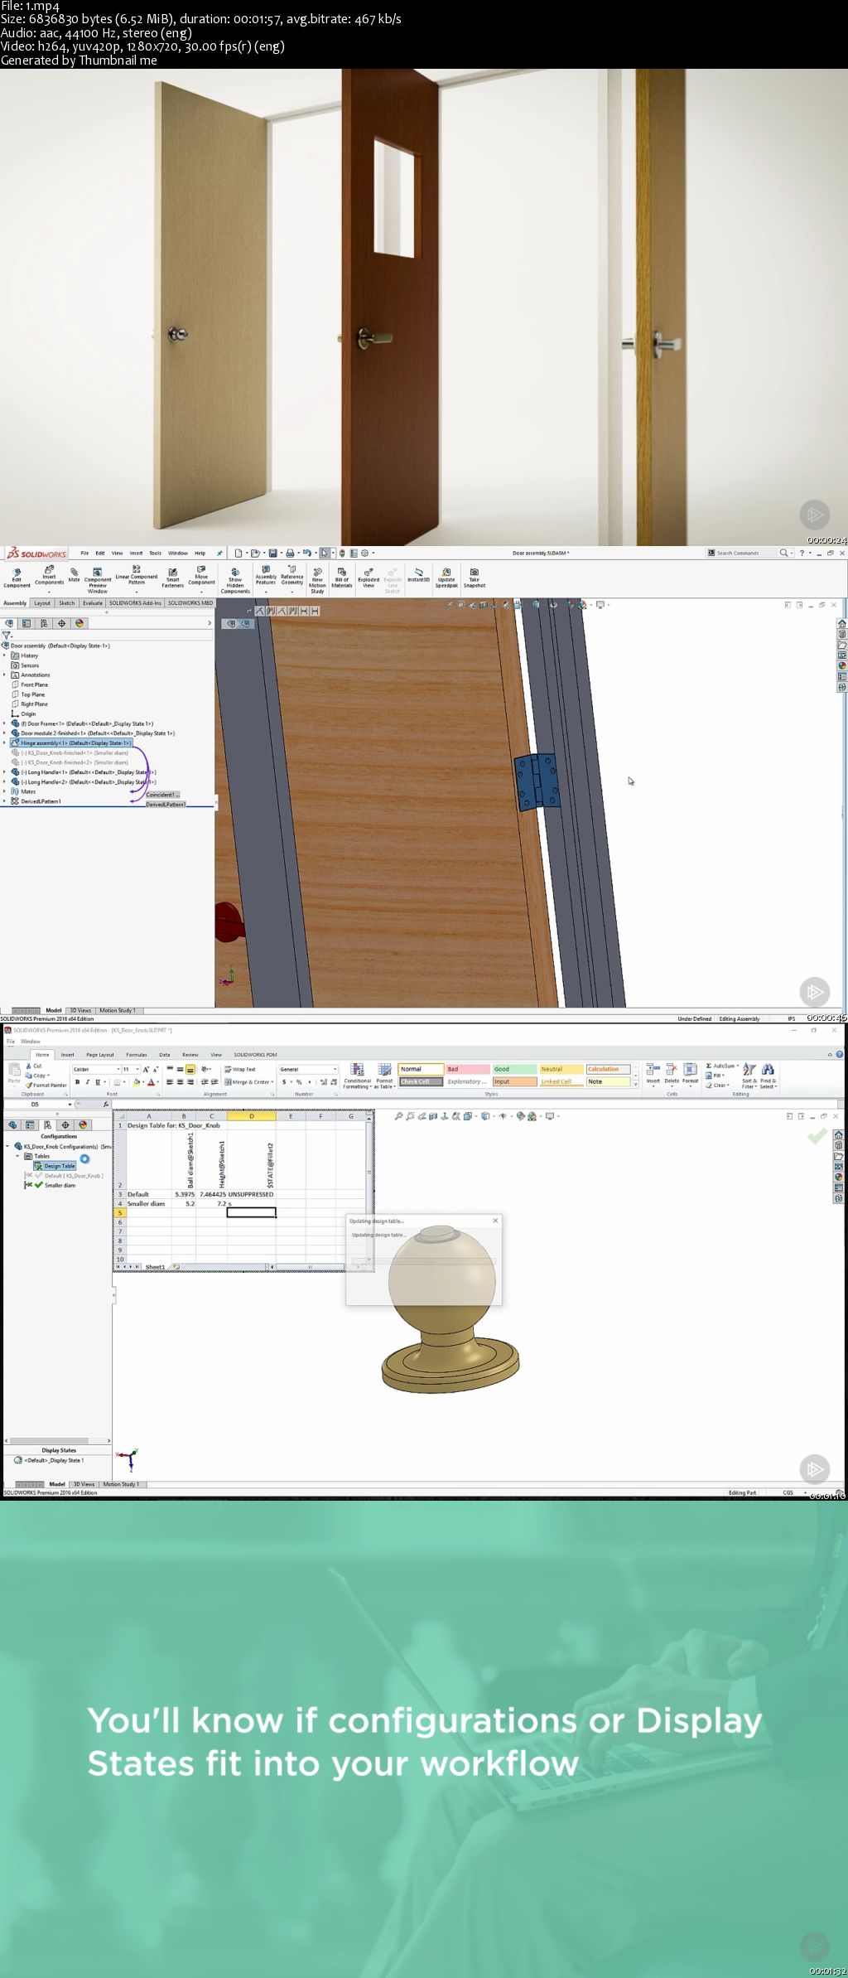
Task: Click Motion Study 1 tab in part window
Action: 121,1484
